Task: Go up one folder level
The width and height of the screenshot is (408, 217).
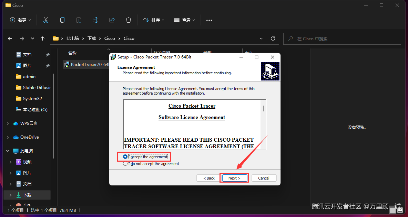Action: coord(43,39)
